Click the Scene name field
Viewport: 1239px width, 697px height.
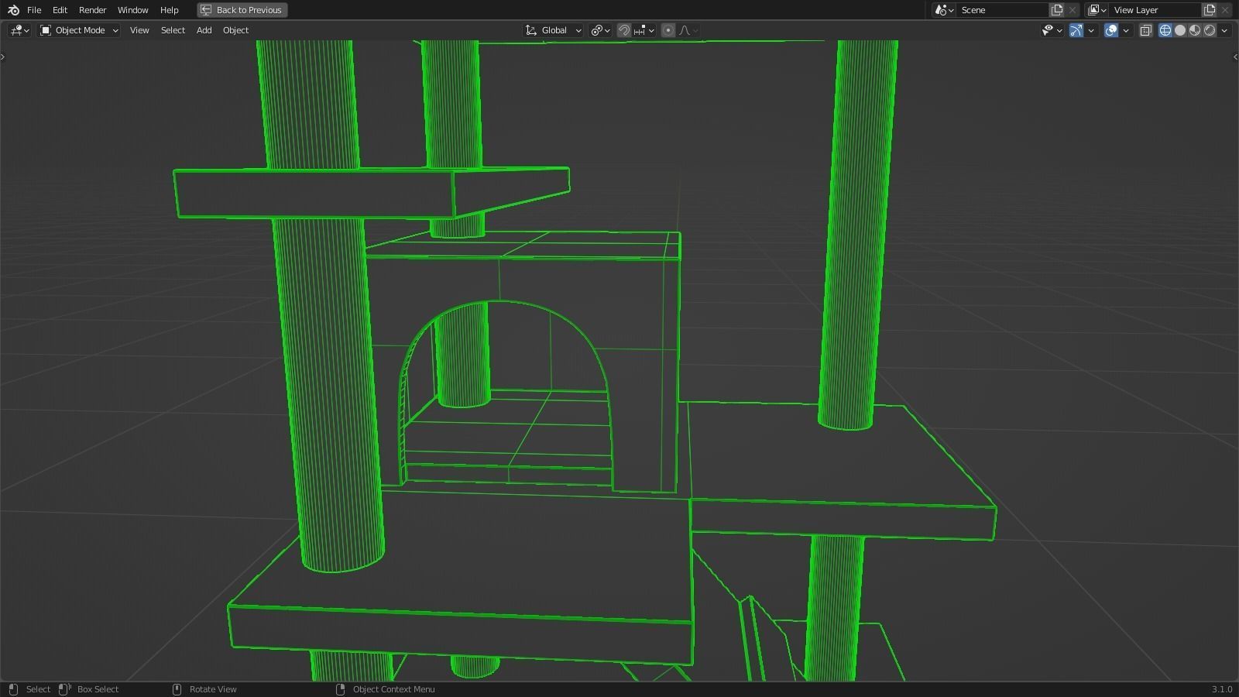[x=1003, y=10]
